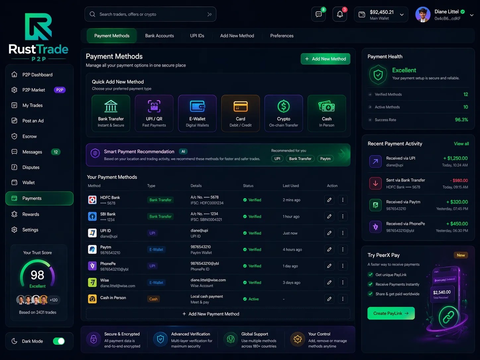Click Create PayLink button
Image resolution: width=480 pixels, height=360 pixels.
pyautogui.click(x=391, y=313)
